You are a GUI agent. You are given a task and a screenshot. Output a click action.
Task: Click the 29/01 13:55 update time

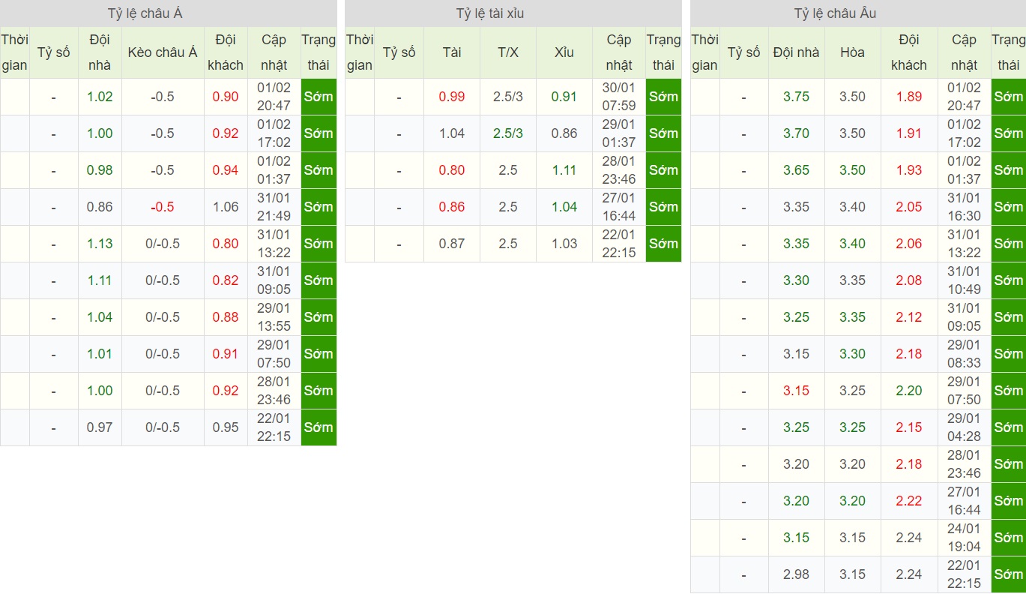coord(274,317)
